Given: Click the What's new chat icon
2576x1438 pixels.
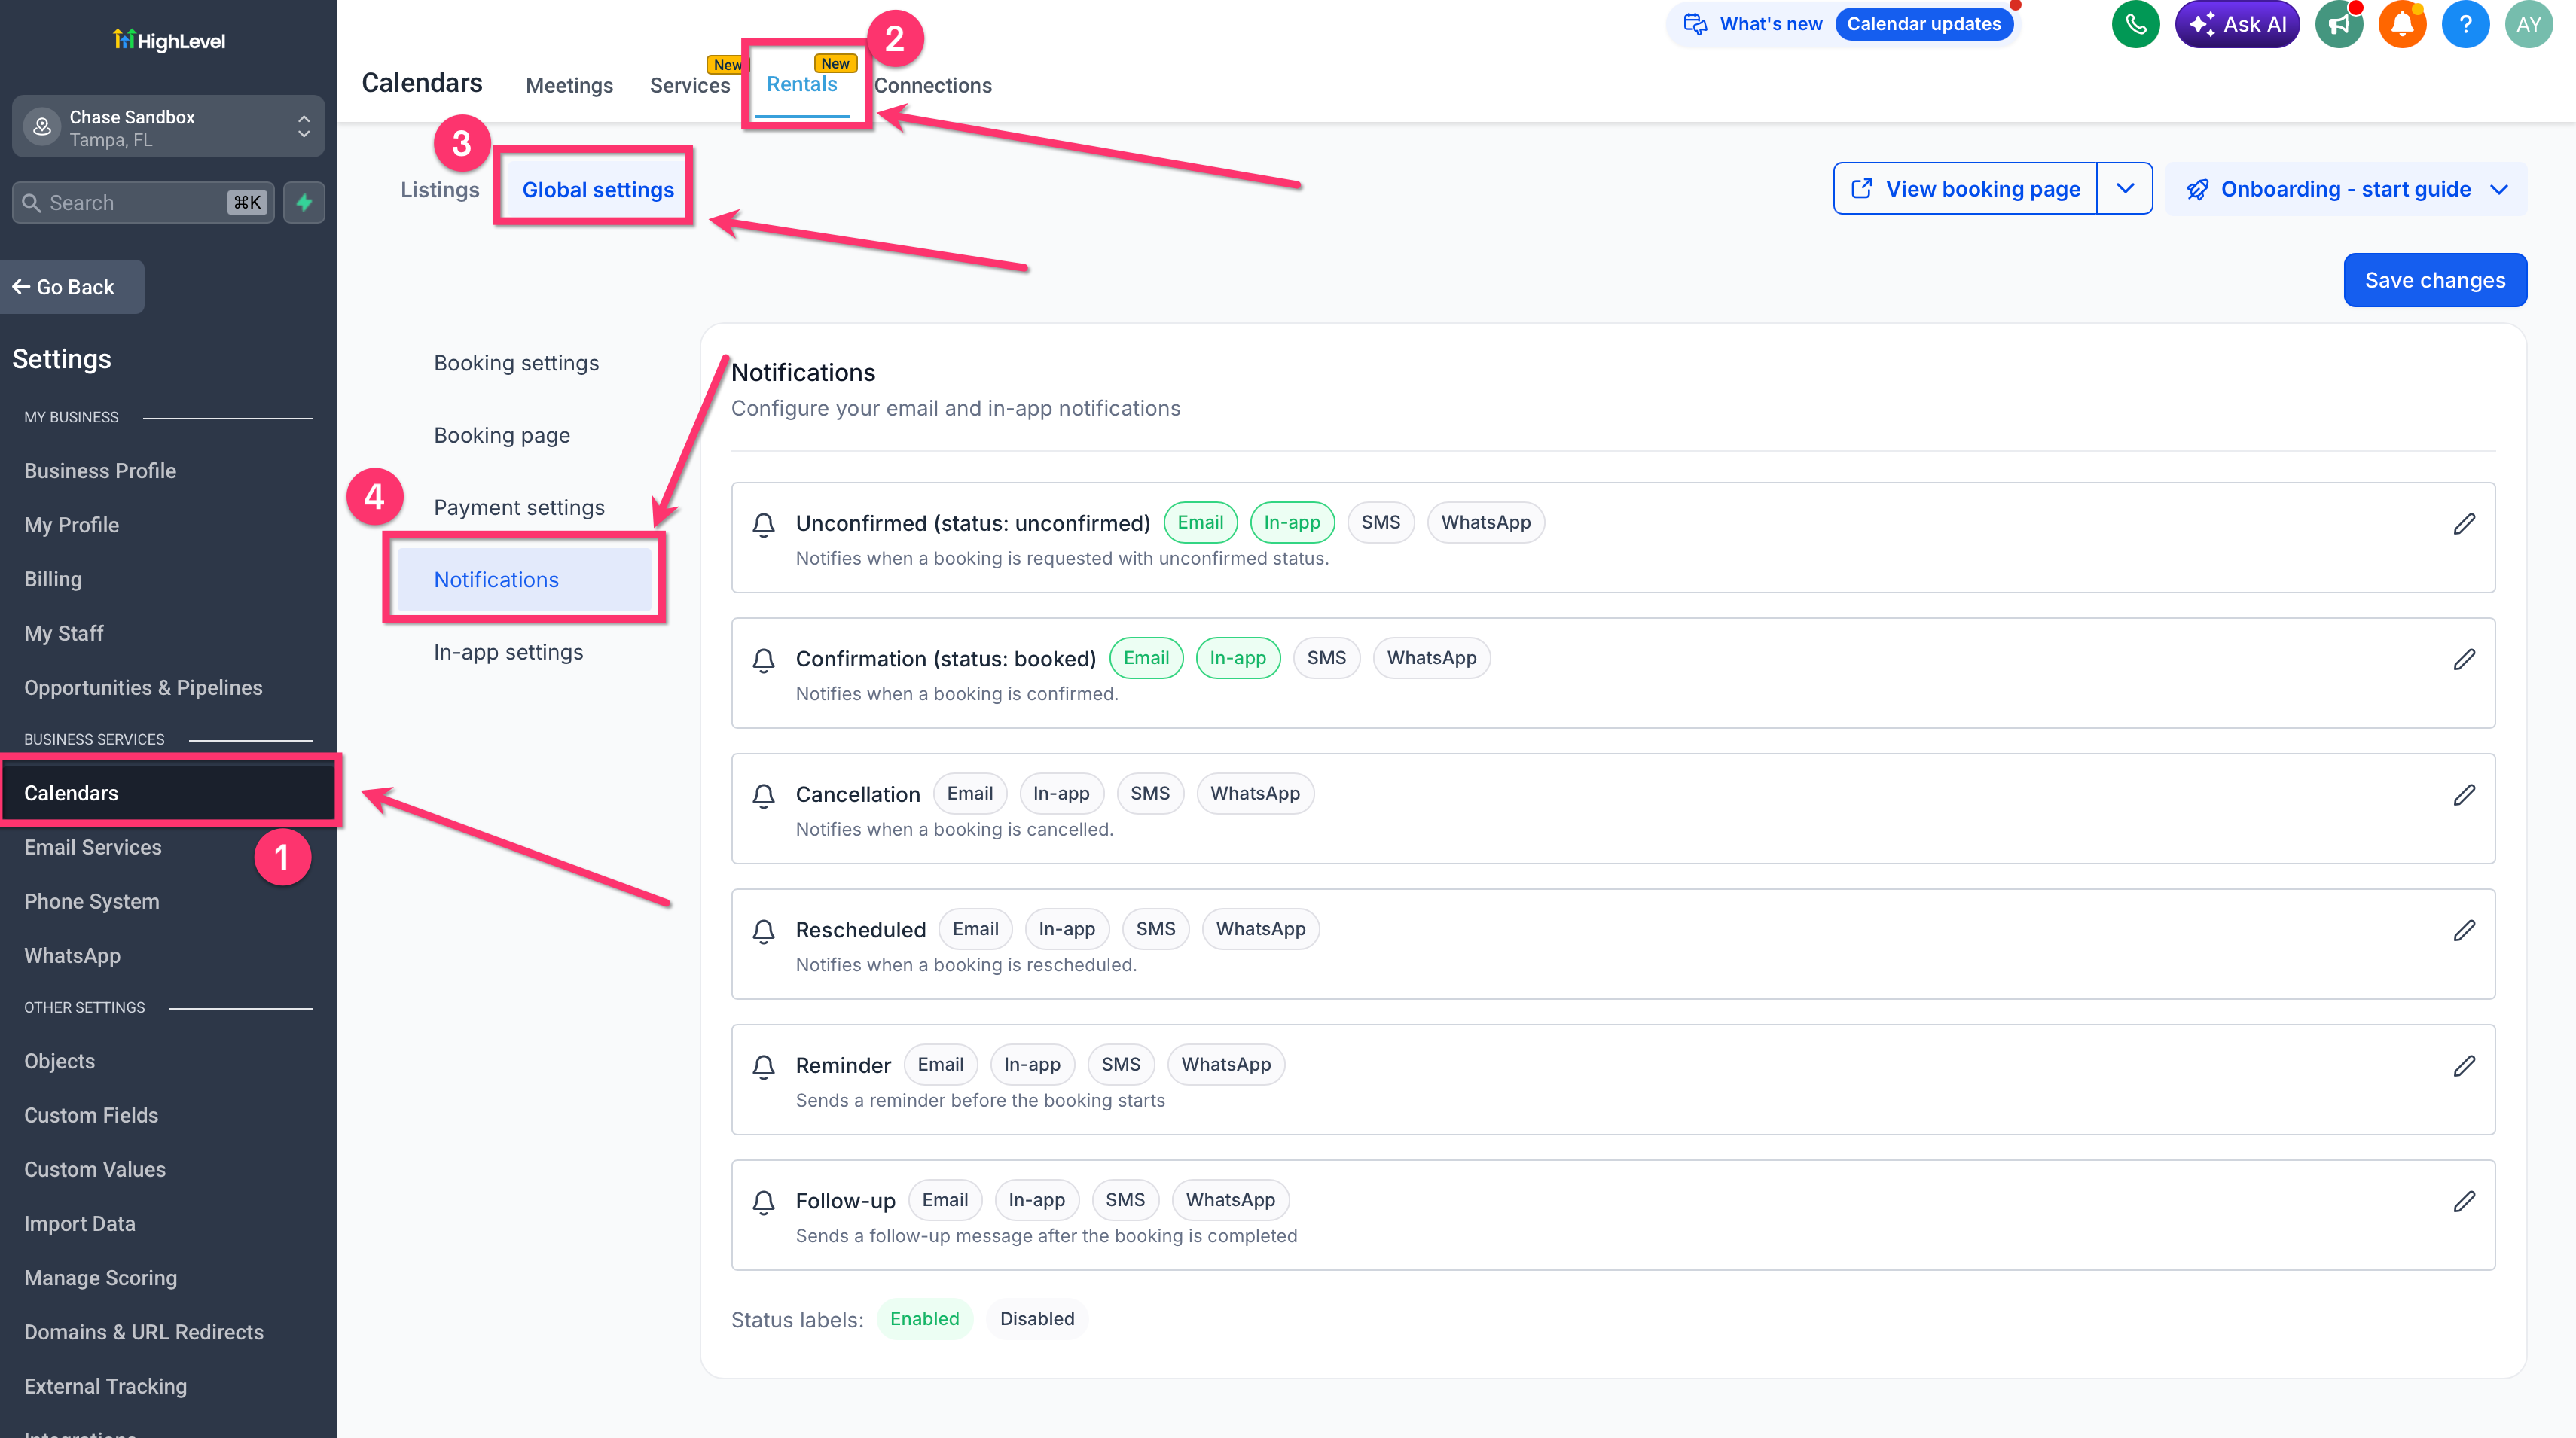Looking at the screenshot, I should (x=1695, y=24).
